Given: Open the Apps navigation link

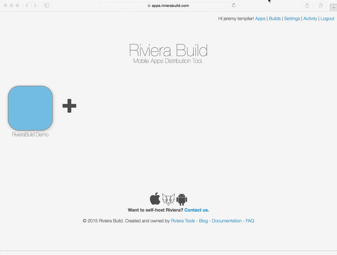Looking at the screenshot, I should 260,19.
